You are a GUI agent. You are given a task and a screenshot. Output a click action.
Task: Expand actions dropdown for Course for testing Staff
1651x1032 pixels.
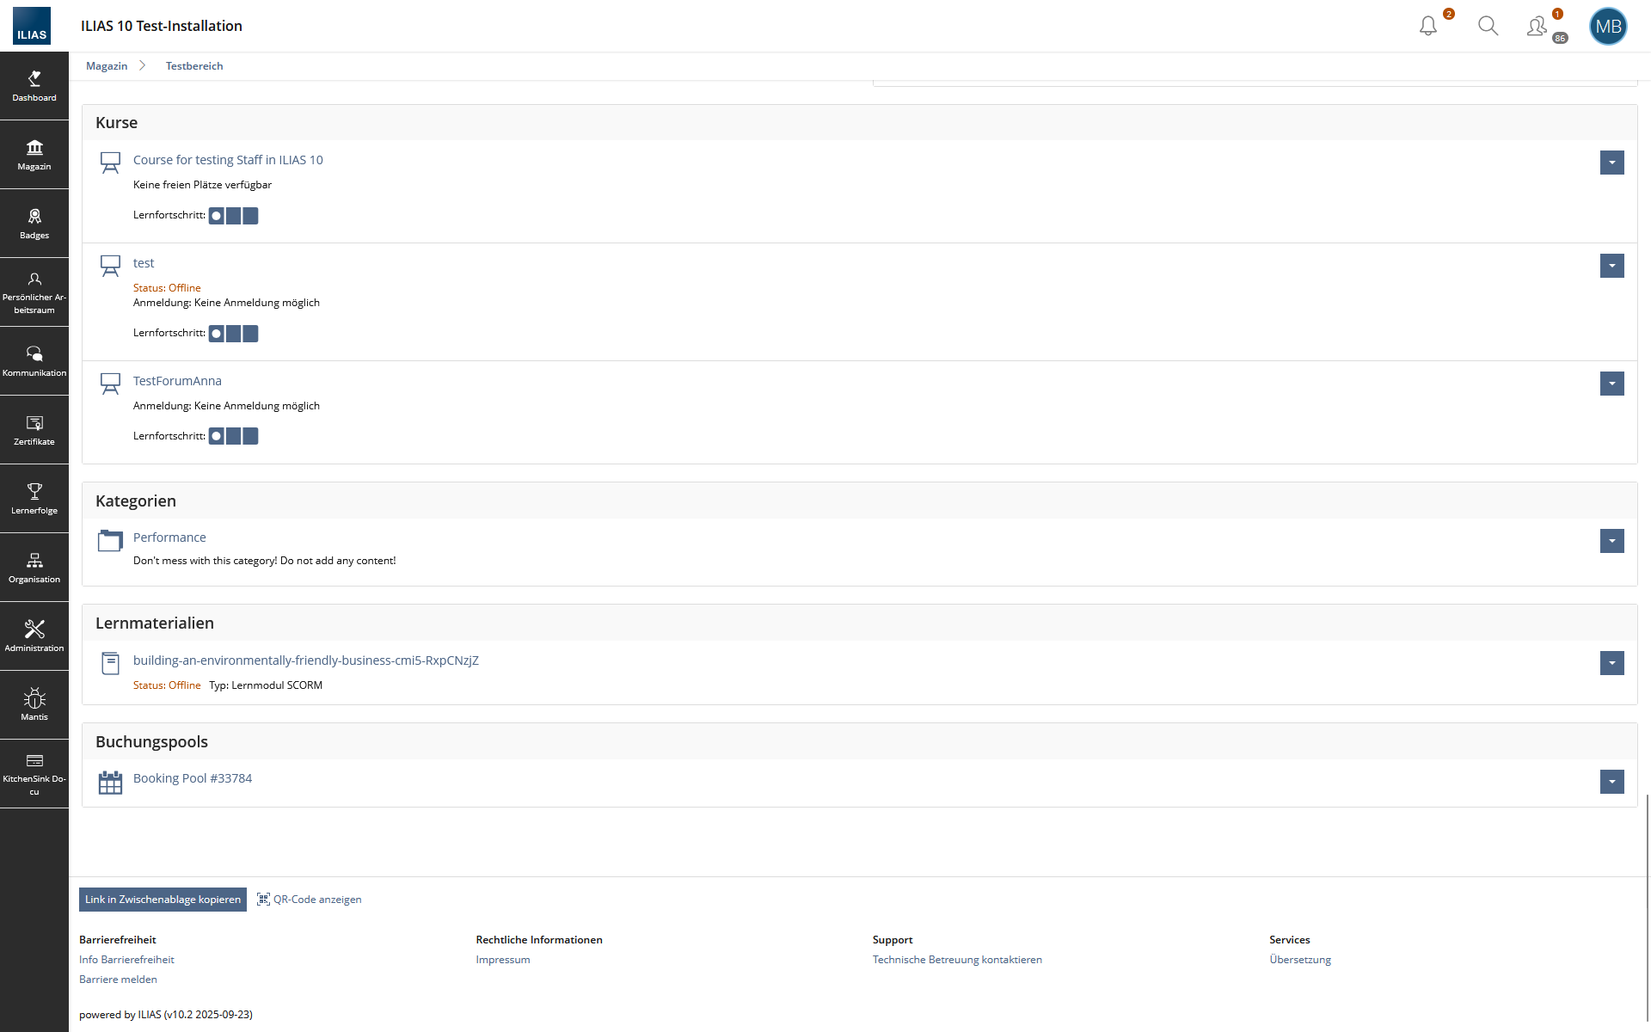[1611, 163]
